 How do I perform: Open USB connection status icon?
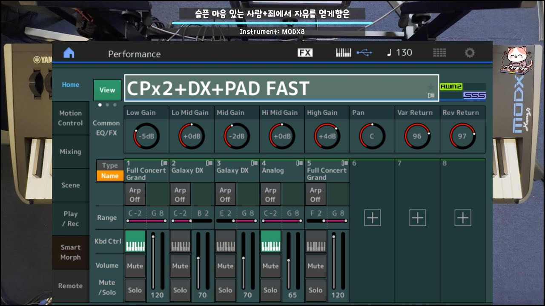364,53
